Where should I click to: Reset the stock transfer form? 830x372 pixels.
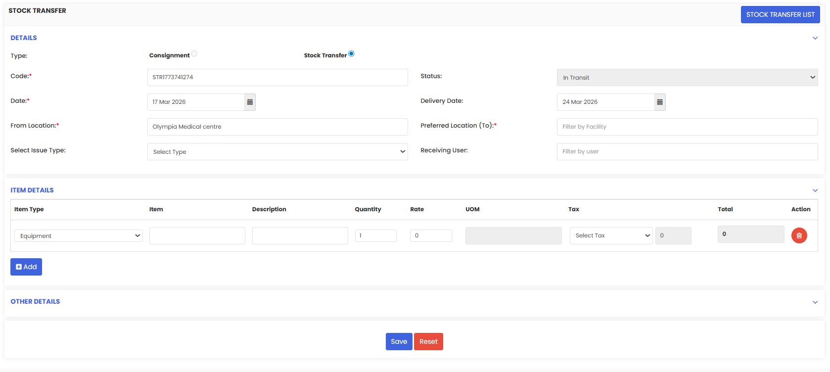tap(428, 341)
